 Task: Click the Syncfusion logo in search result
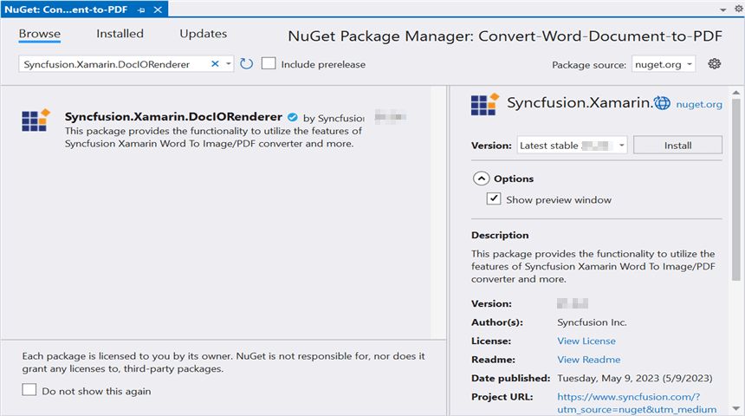point(36,120)
